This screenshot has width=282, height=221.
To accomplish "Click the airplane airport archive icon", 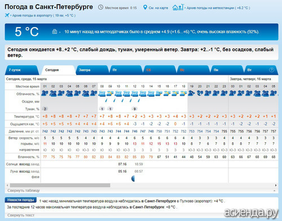I will [x=7, y=15].
